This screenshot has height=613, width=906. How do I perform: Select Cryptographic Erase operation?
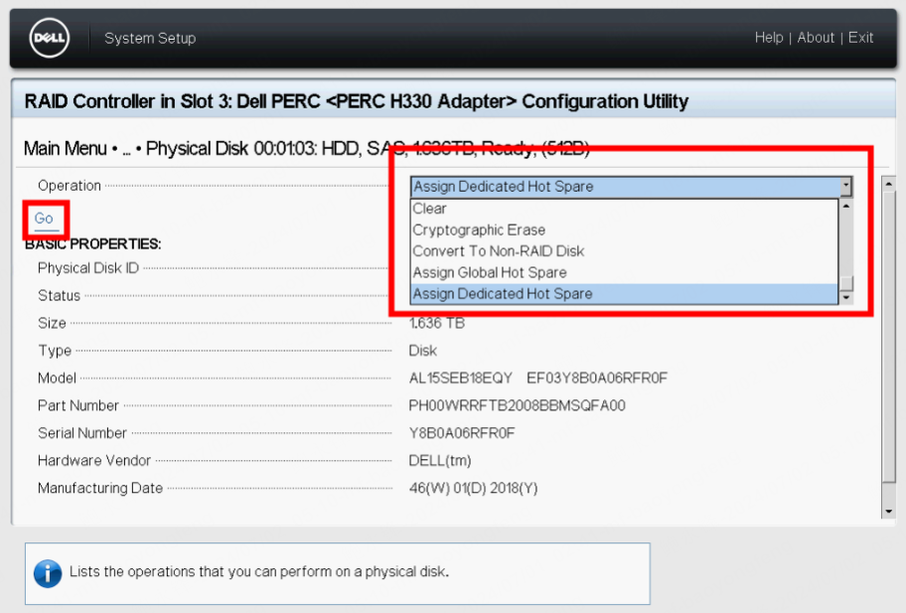624,230
